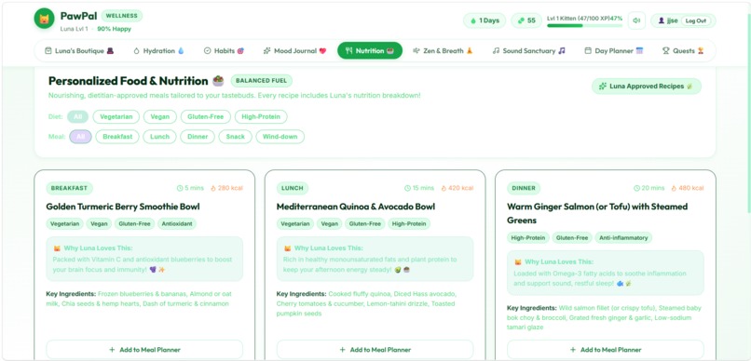
Task: Click the BALANCED FUEL badge
Action: (x=262, y=81)
